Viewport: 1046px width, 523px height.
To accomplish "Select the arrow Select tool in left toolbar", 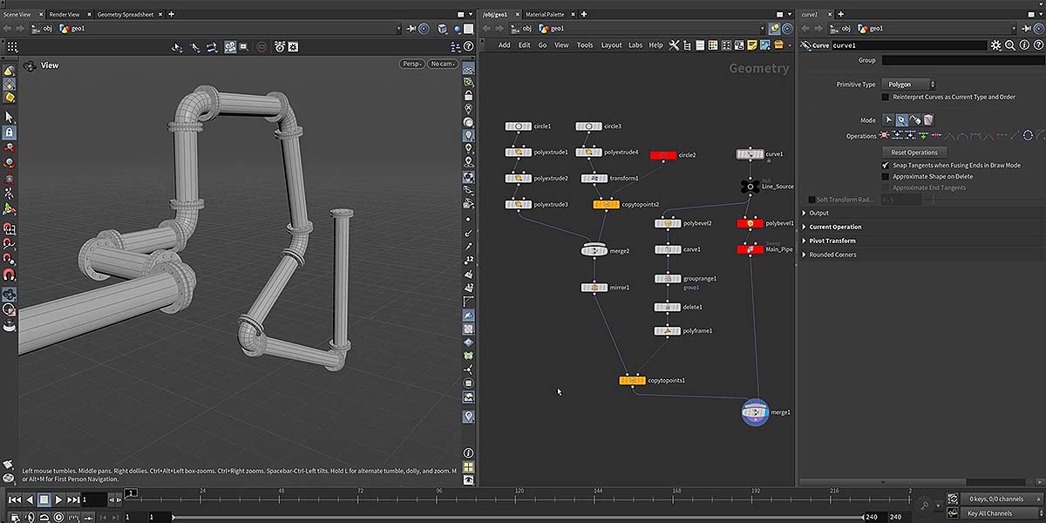I will [x=9, y=116].
